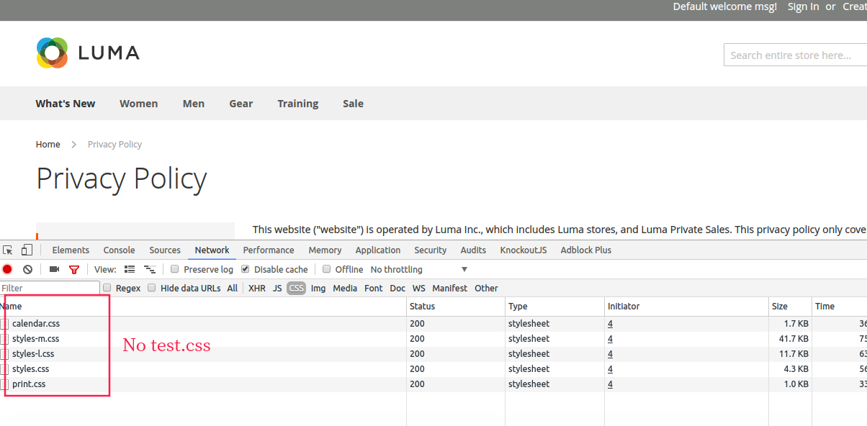This screenshot has height=426, width=867.
Task: Open the Gear menu
Action: [241, 104]
